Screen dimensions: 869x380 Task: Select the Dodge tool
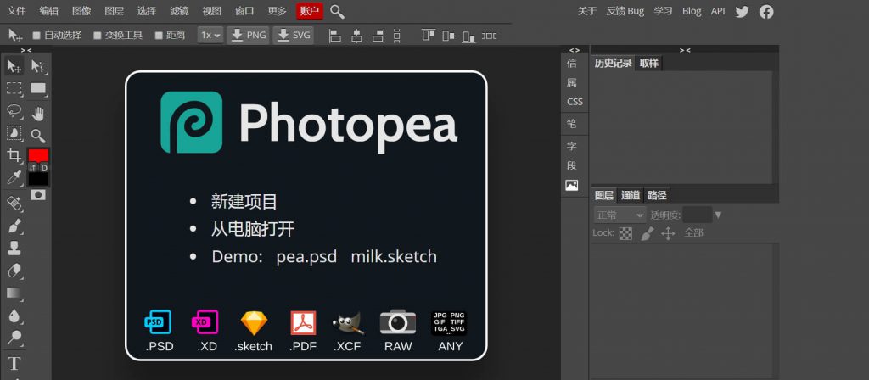point(14,338)
